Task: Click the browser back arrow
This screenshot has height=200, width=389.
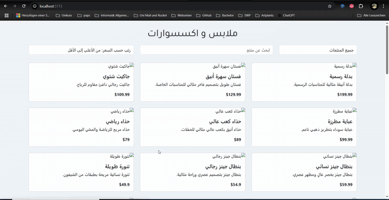Action: [x=5, y=6]
